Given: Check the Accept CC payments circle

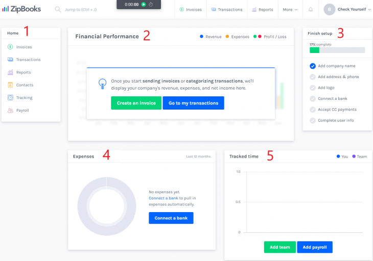Looking at the screenshot, I should [313, 110].
